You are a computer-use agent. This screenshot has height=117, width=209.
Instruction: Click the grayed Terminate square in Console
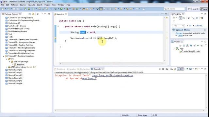(160, 69)
